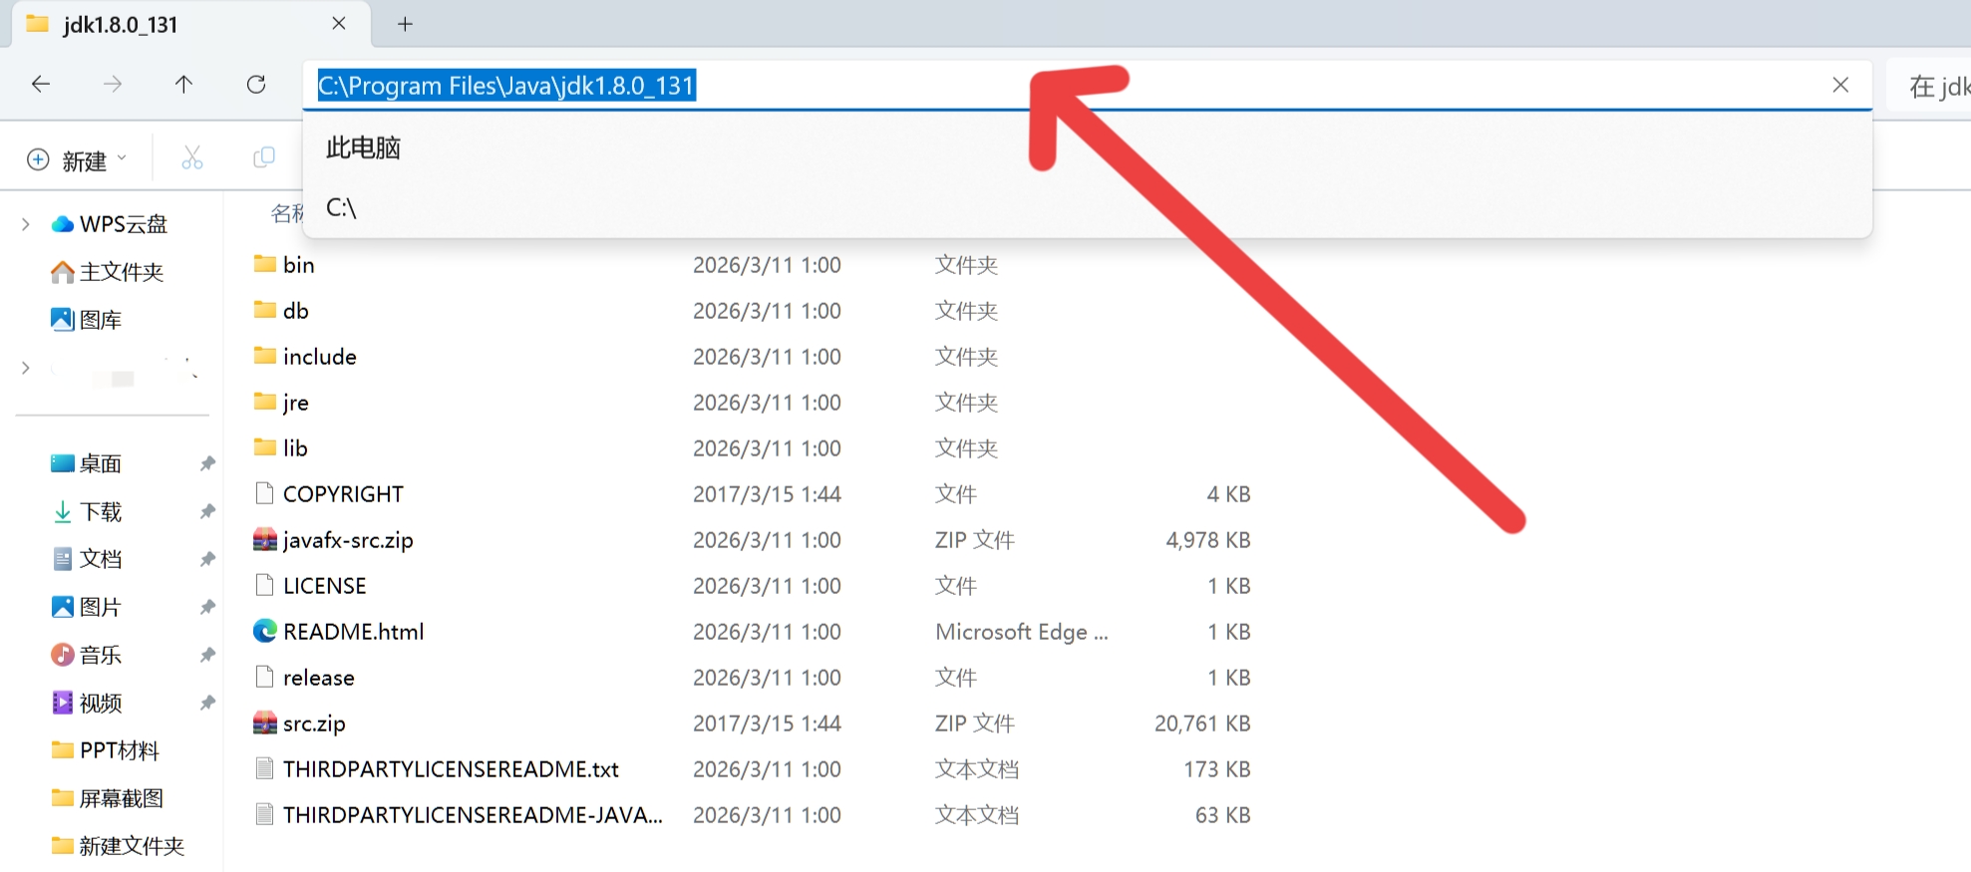This screenshot has height=872, width=1971.
Task: Select the README.html Edge icon
Action: pyautogui.click(x=264, y=631)
